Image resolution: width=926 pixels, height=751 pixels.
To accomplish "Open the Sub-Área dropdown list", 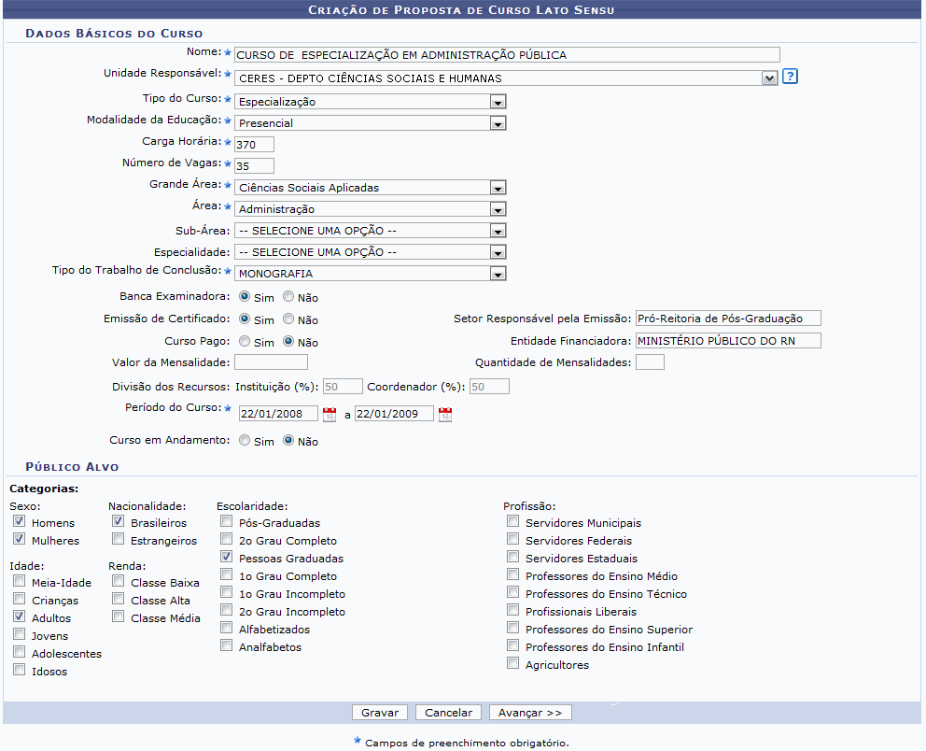I will 498,231.
